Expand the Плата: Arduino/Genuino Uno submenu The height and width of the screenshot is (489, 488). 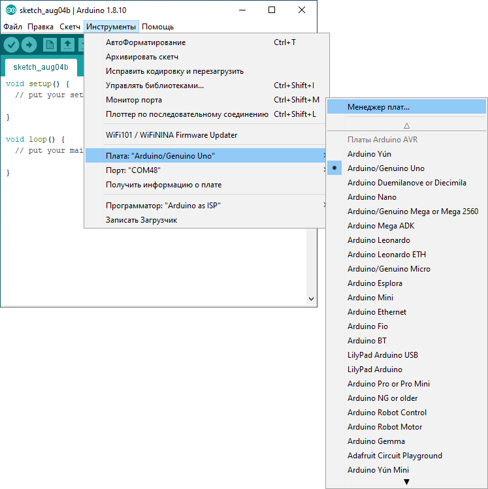tap(206, 155)
